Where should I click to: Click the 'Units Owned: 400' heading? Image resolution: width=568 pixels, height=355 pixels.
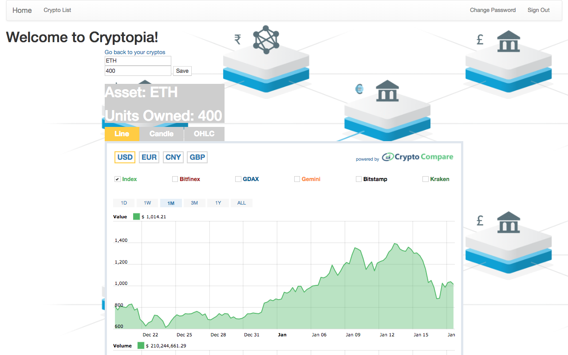(163, 116)
